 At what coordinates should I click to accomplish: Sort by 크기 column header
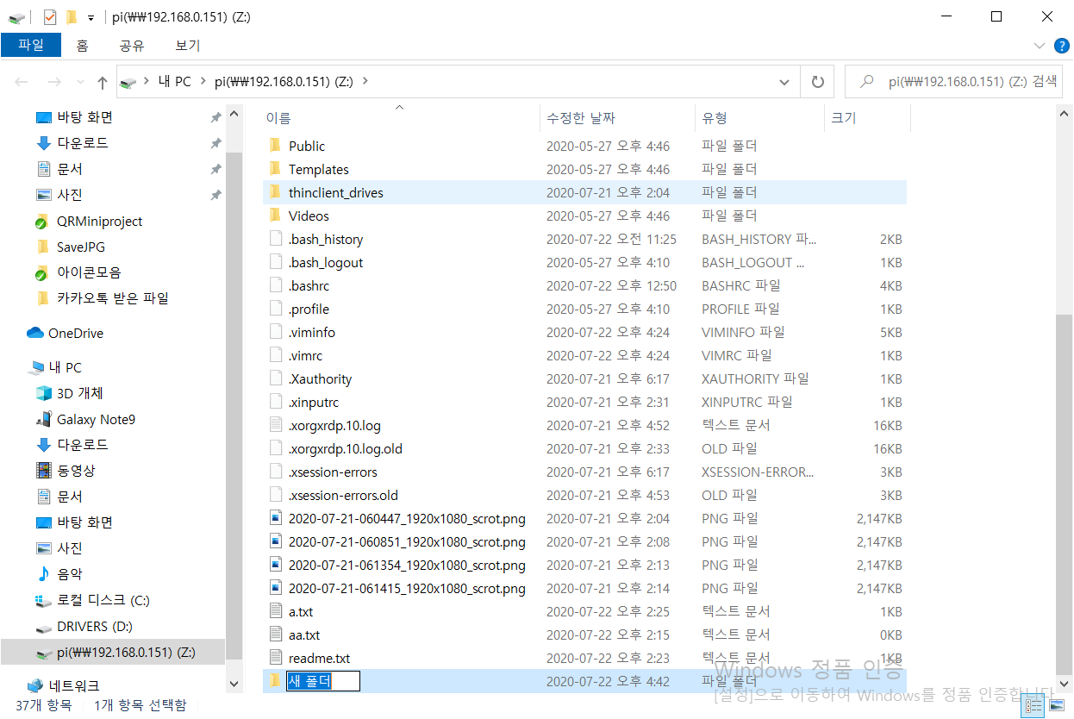pyautogui.click(x=843, y=118)
